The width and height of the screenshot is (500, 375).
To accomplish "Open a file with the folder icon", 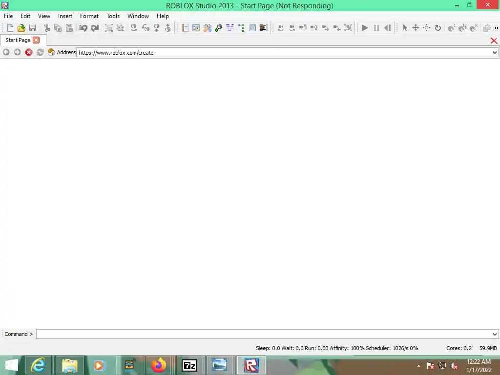I will pos(21,28).
